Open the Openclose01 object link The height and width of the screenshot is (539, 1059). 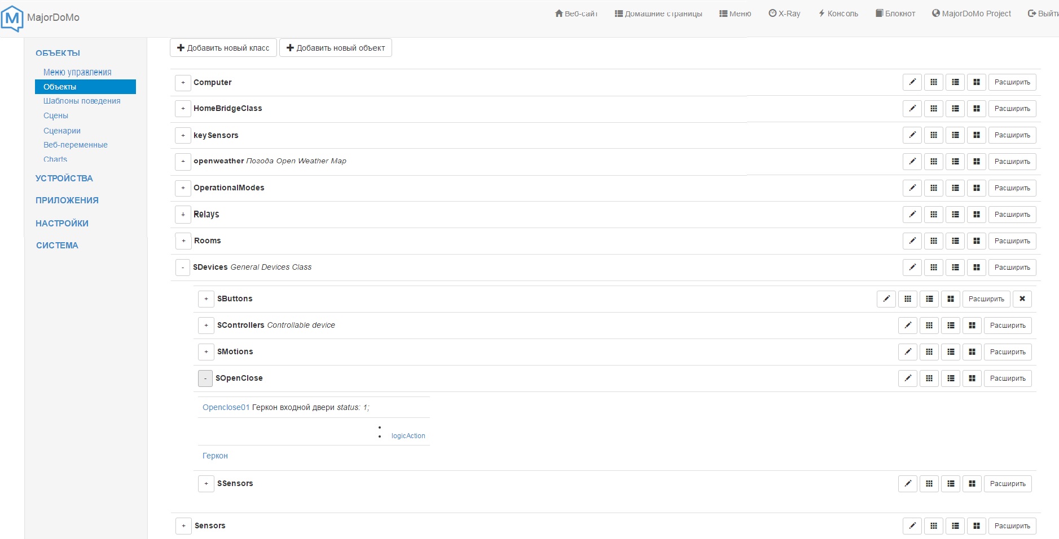[x=226, y=407]
